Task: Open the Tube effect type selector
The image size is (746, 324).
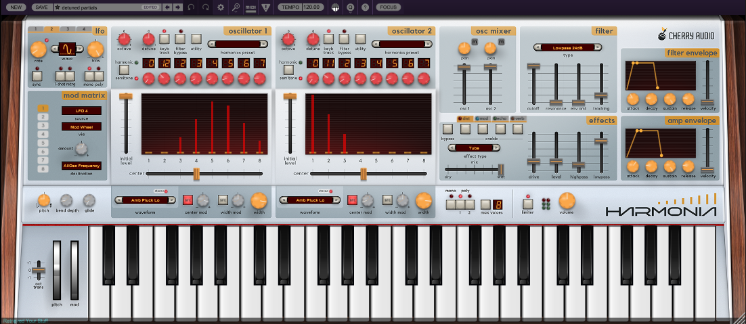Action: (x=474, y=147)
